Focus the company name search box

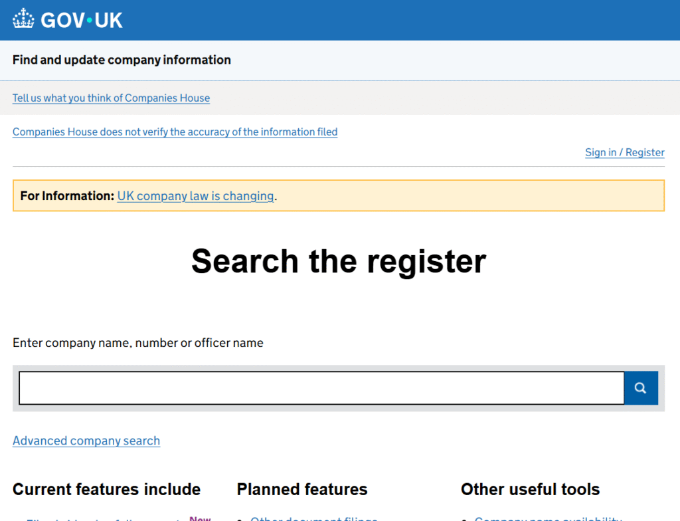pyautogui.click(x=321, y=388)
